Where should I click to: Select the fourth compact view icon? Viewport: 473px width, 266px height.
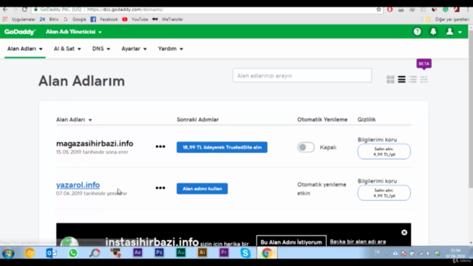click(423, 79)
